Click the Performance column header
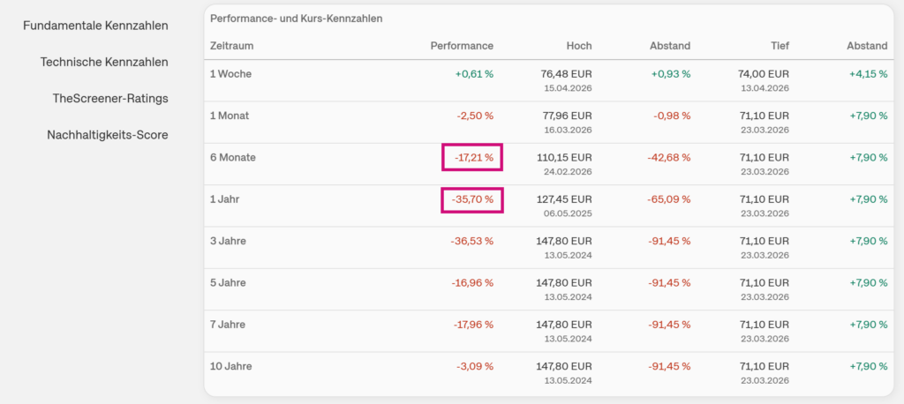Screen dimensions: 904x404 pyautogui.click(x=462, y=46)
